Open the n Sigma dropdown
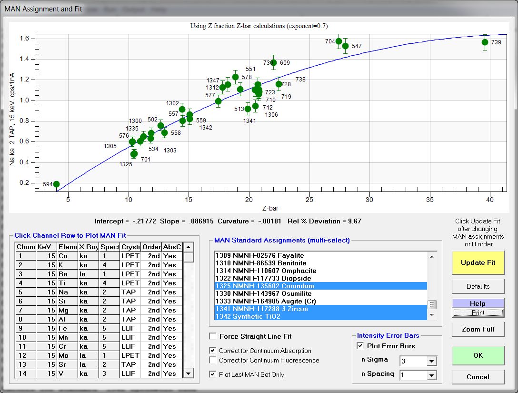The image size is (518, 393). pyautogui.click(x=431, y=361)
